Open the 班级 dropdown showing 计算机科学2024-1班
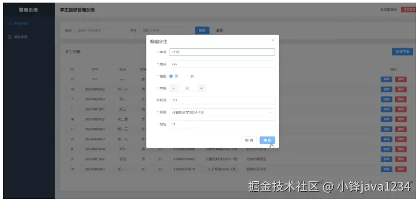Screen dimensions: 418x201 point(222,112)
